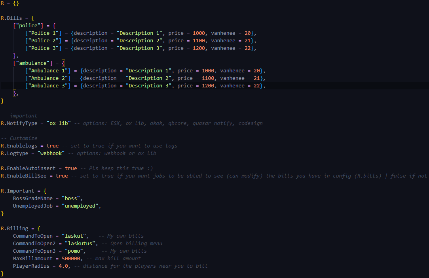429x278 pixels.
Task: Click the true value of R.EnableBillSee
Action: tap(62, 176)
